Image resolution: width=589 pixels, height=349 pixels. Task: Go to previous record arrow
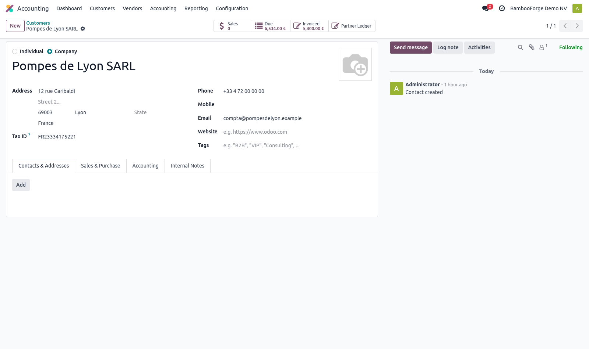pyautogui.click(x=565, y=26)
